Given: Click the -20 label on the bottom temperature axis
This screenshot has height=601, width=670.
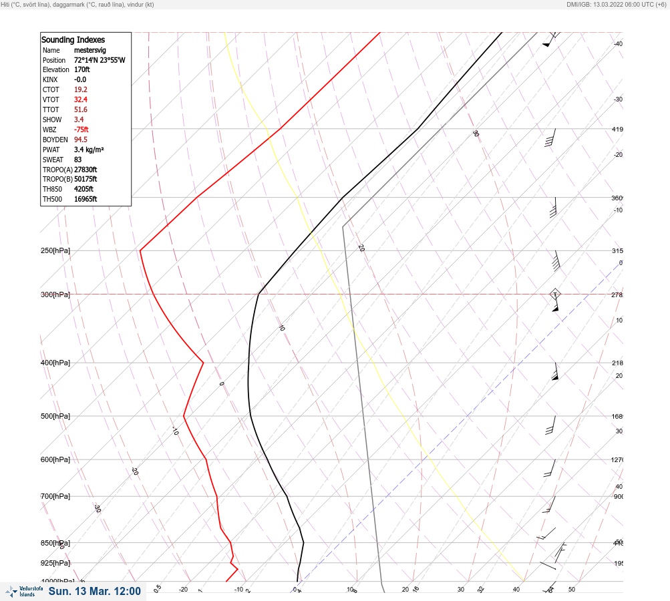Looking at the screenshot, I should point(183,590).
